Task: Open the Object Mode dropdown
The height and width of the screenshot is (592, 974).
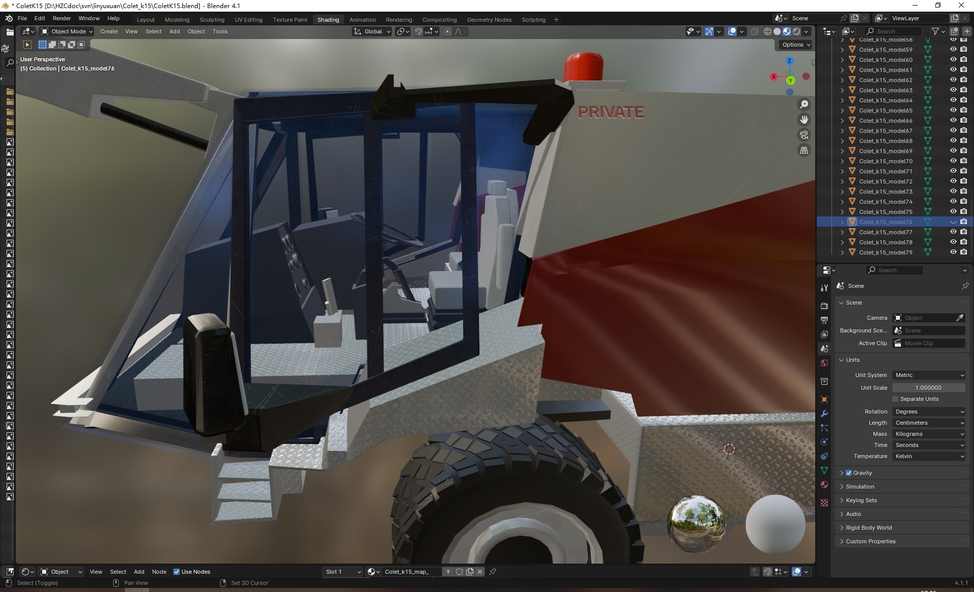Action: pyautogui.click(x=66, y=31)
